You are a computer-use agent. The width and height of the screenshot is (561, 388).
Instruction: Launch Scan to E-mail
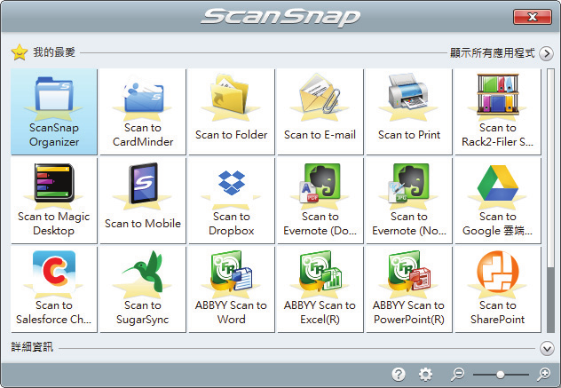point(320,111)
